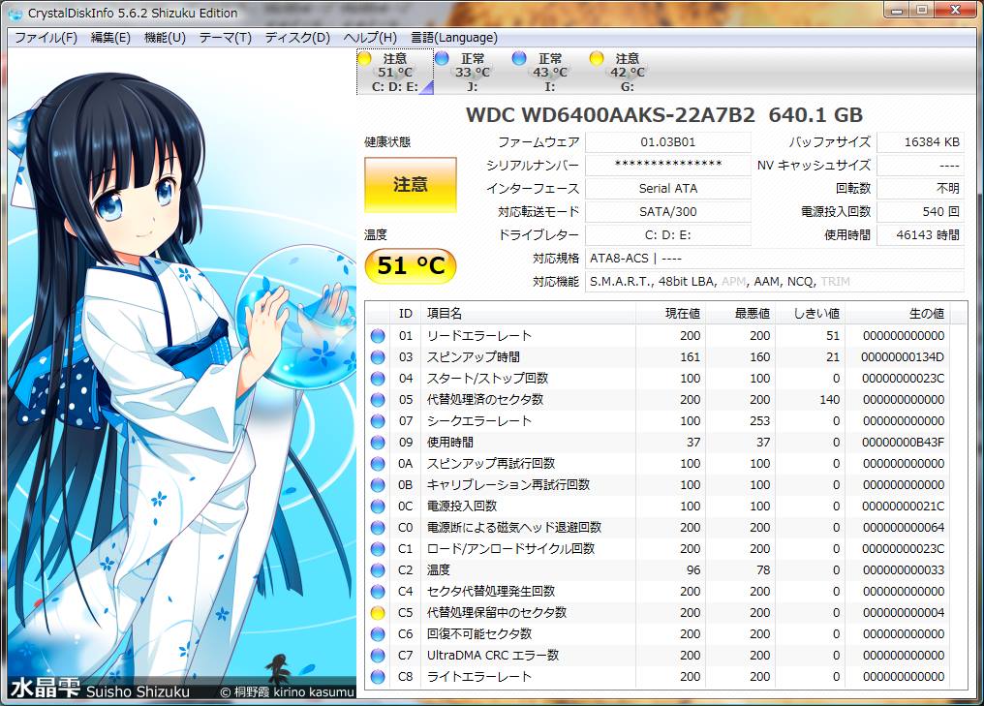Open the ヘルプ(H) menu
The width and height of the screenshot is (984, 706).
(x=370, y=38)
